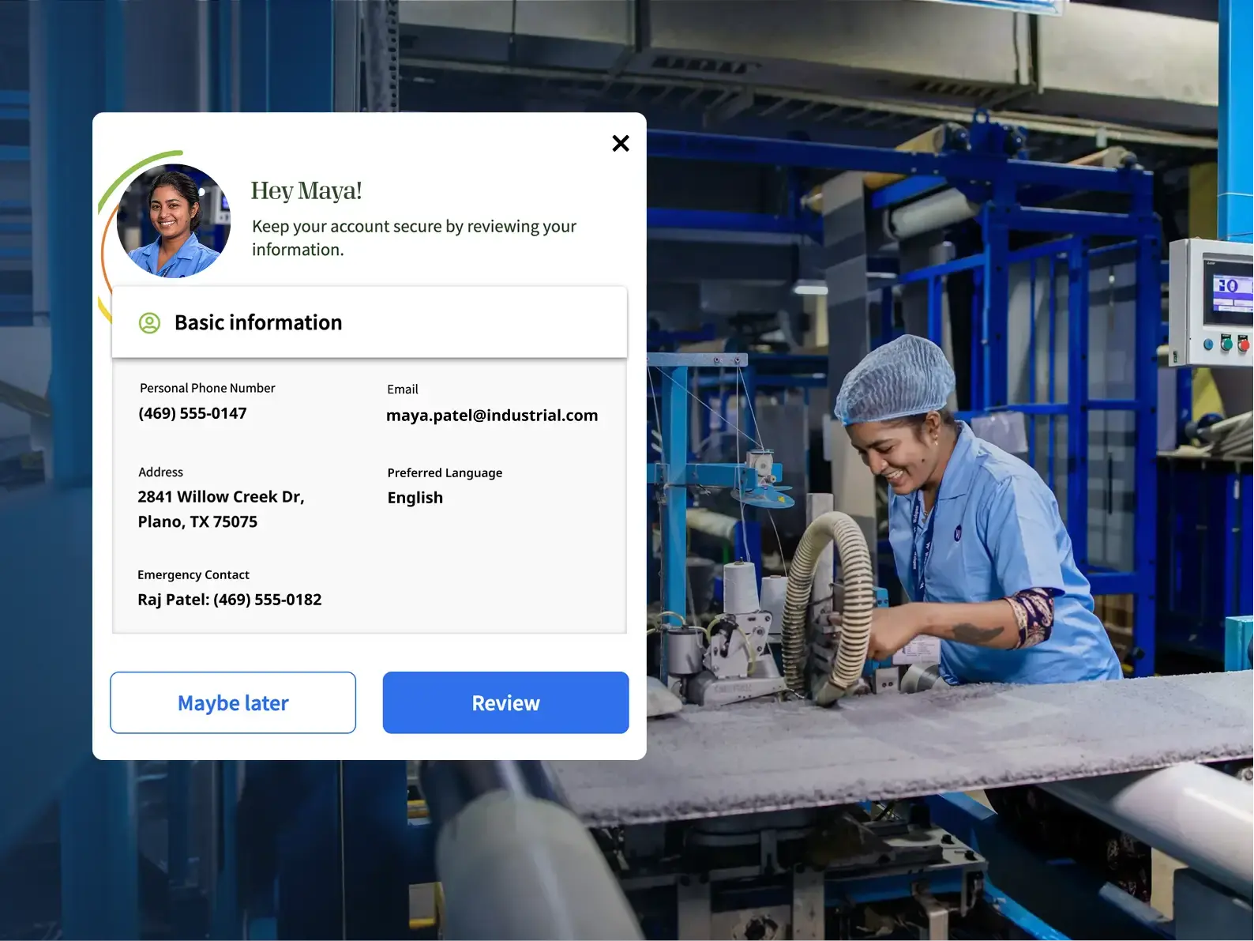Click the Review button
Image resolution: width=1254 pixels, height=941 pixels.
tap(505, 702)
